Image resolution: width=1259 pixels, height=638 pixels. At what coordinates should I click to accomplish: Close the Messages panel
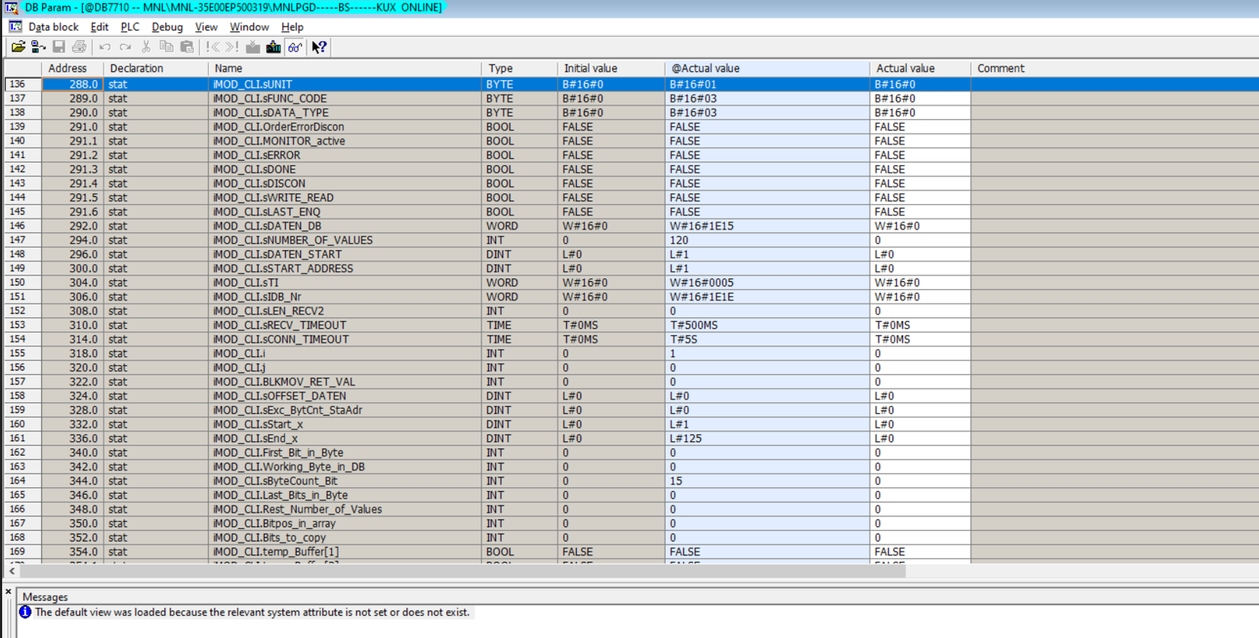(x=9, y=592)
